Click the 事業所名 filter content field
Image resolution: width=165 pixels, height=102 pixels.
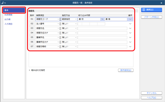pos(102,37)
